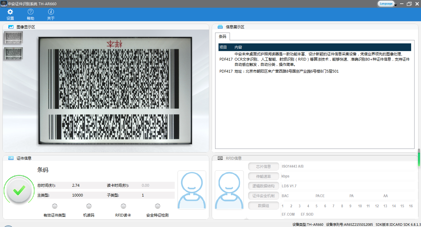Click the PA security label

point(351,196)
